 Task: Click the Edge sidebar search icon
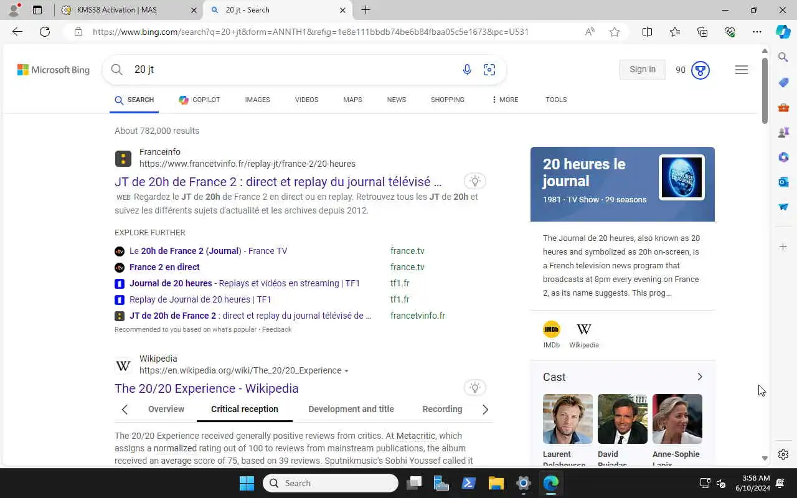click(783, 57)
